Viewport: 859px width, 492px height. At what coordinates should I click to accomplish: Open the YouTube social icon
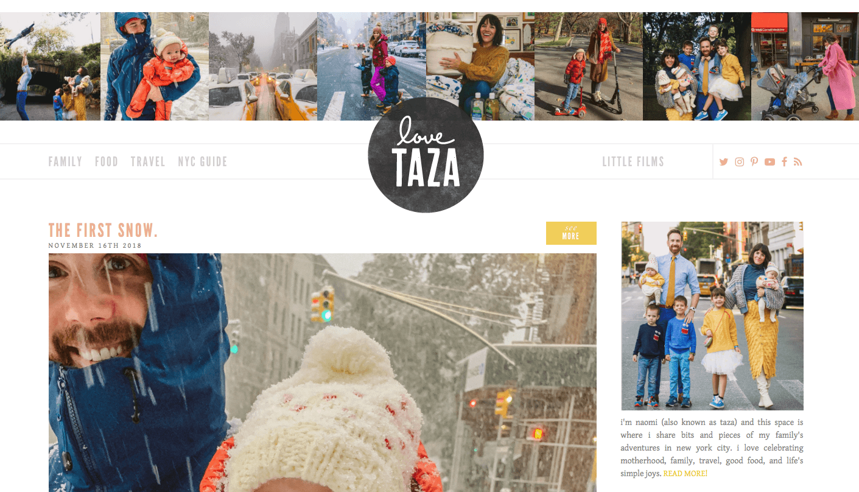click(770, 162)
